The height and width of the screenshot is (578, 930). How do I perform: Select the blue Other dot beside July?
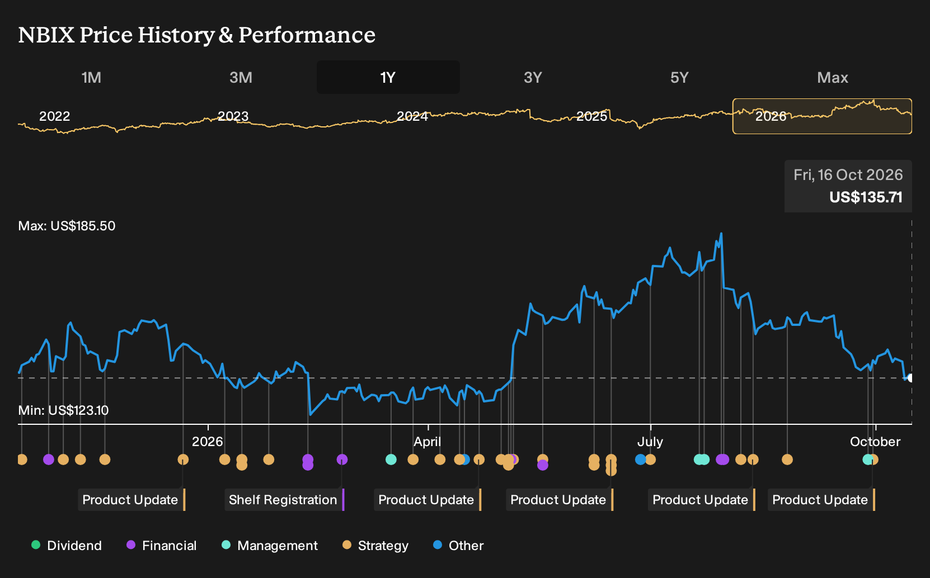pos(641,459)
